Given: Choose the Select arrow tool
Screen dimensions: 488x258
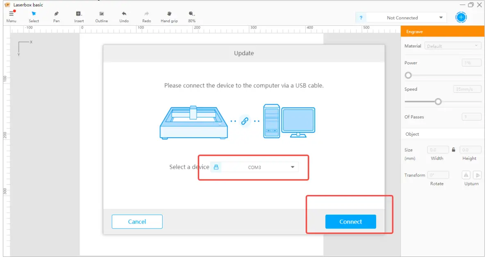Looking at the screenshot, I should point(34,13).
